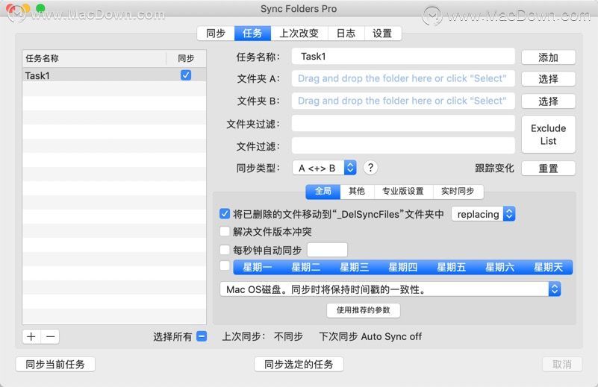
Task: Click the help question mark icon
Action: (x=370, y=168)
